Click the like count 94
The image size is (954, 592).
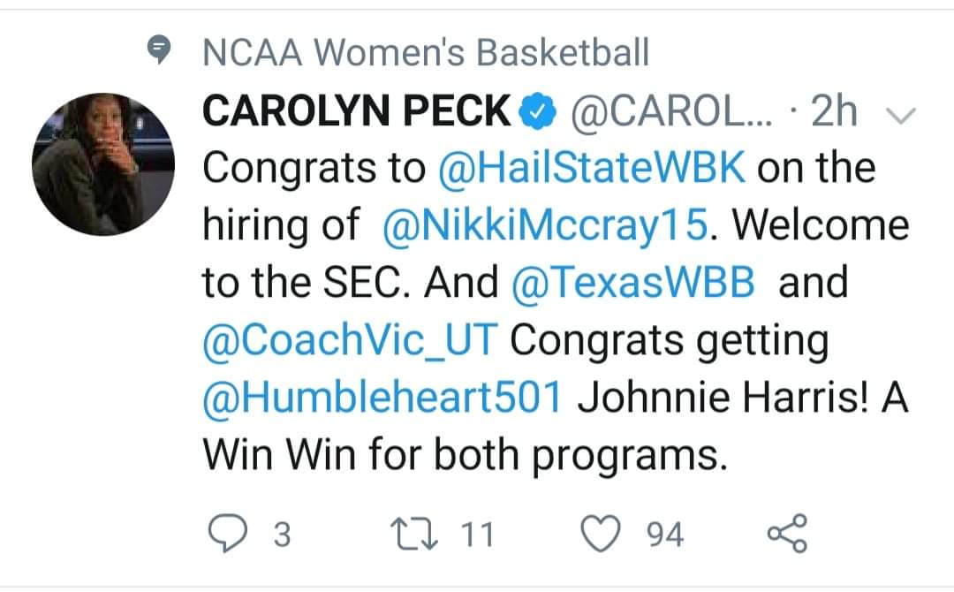[665, 535]
